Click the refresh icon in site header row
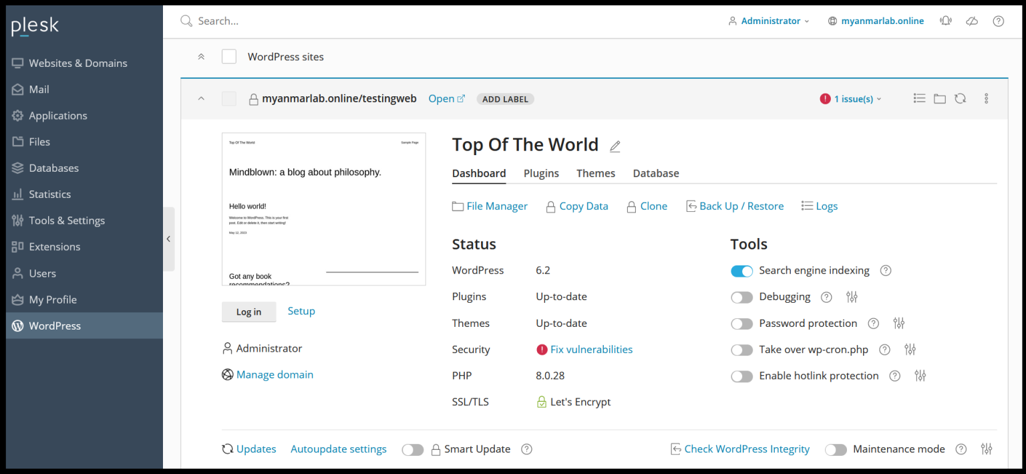 [x=960, y=98]
